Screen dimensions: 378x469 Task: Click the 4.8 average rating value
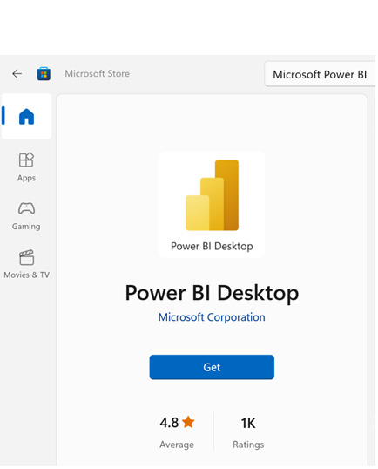pos(169,423)
